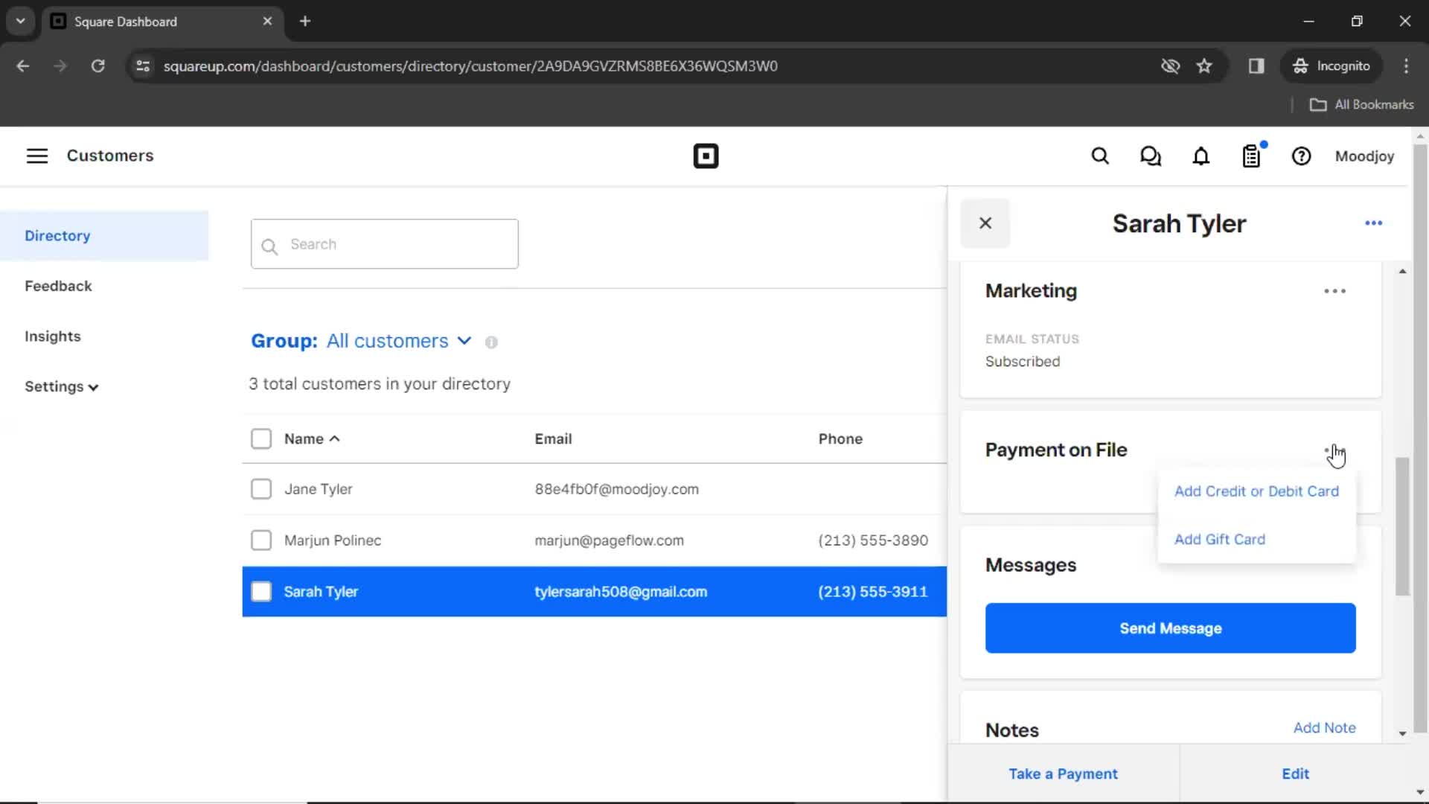This screenshot has width=1429, height=804.
Task: Click the Send Message button for Sarah Tyler
Action: 1170,628
